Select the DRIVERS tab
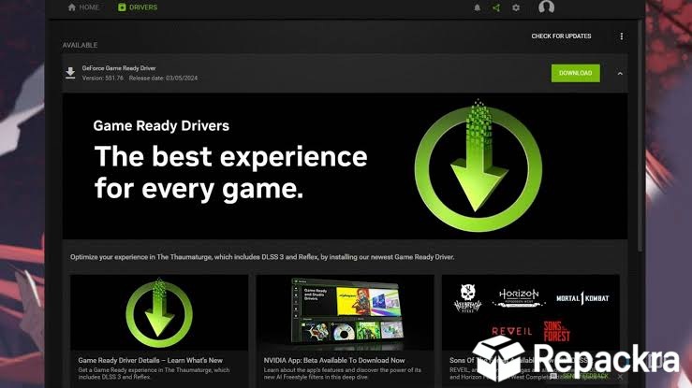Image resolution: width=692 pixels, height=388 pixels. [x=138, y=7]
